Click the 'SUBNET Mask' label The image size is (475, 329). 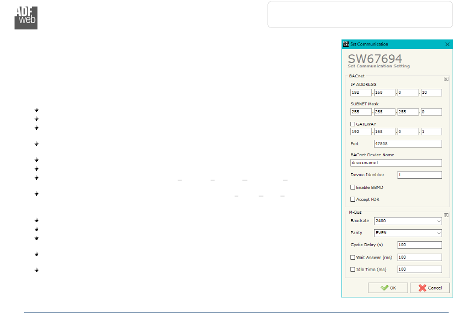pos(364,104)
